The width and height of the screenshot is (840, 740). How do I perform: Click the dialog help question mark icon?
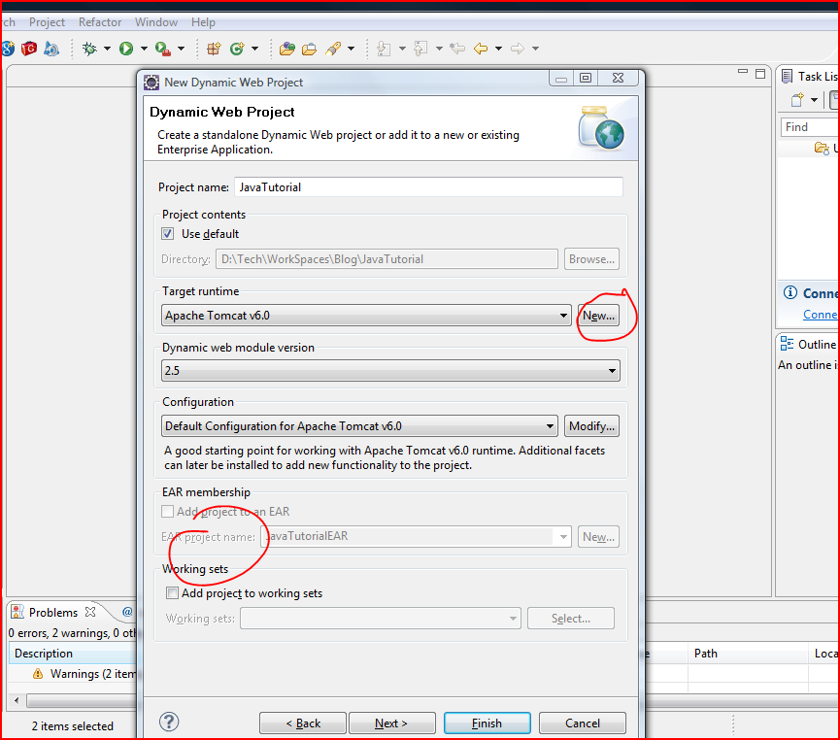169,722
